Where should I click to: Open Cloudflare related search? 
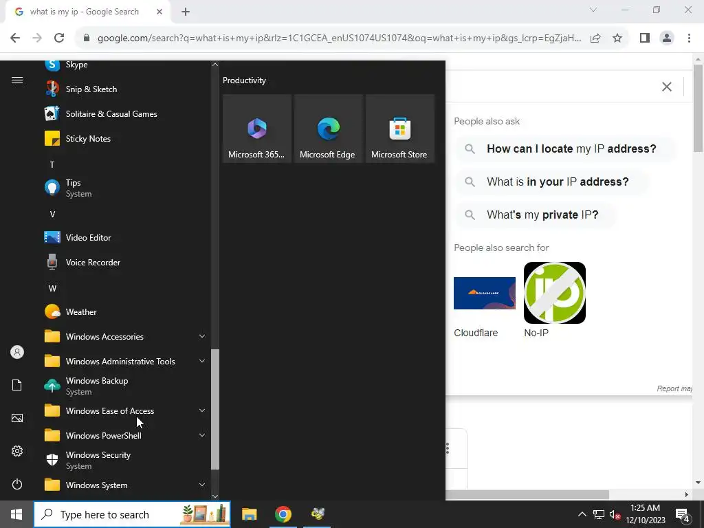[x=485, y=300]
